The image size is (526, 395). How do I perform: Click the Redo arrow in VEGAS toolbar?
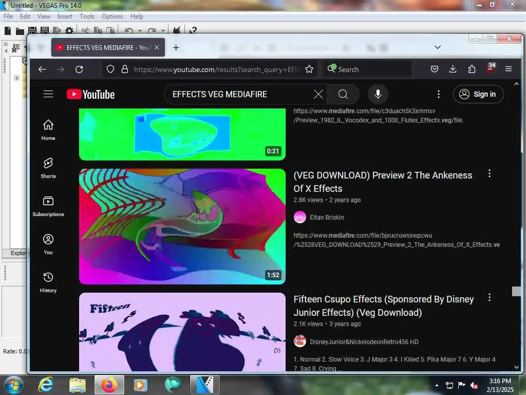click(152, 31)
